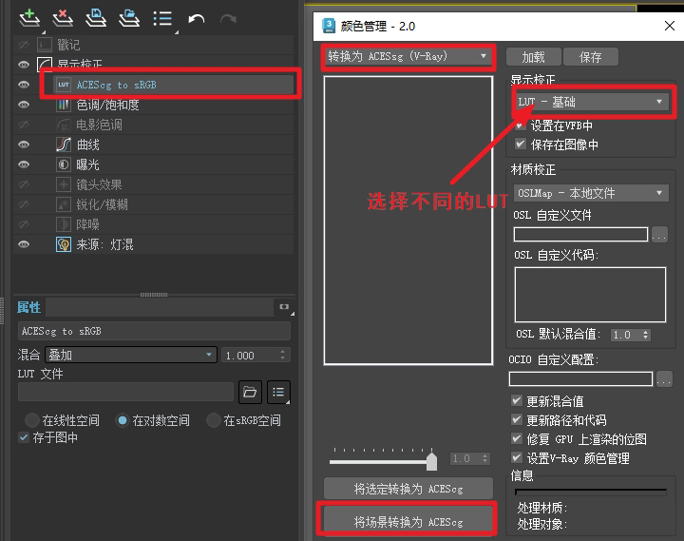The height and width of the screenshot is (541, 684).
Task: Select the 色调/饱和度 layer
Action: (107, 105)
